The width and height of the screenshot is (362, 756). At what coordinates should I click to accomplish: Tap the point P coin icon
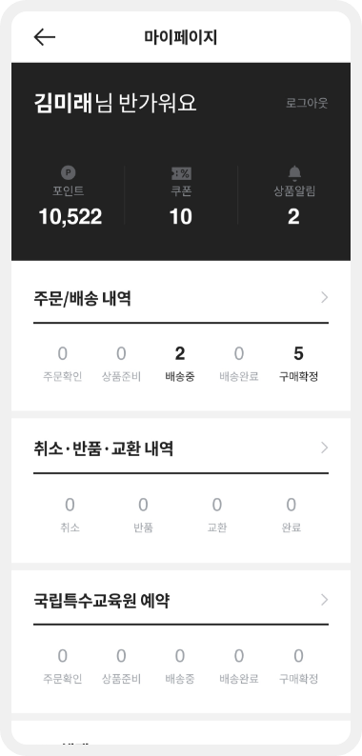[x=68, y=172]
